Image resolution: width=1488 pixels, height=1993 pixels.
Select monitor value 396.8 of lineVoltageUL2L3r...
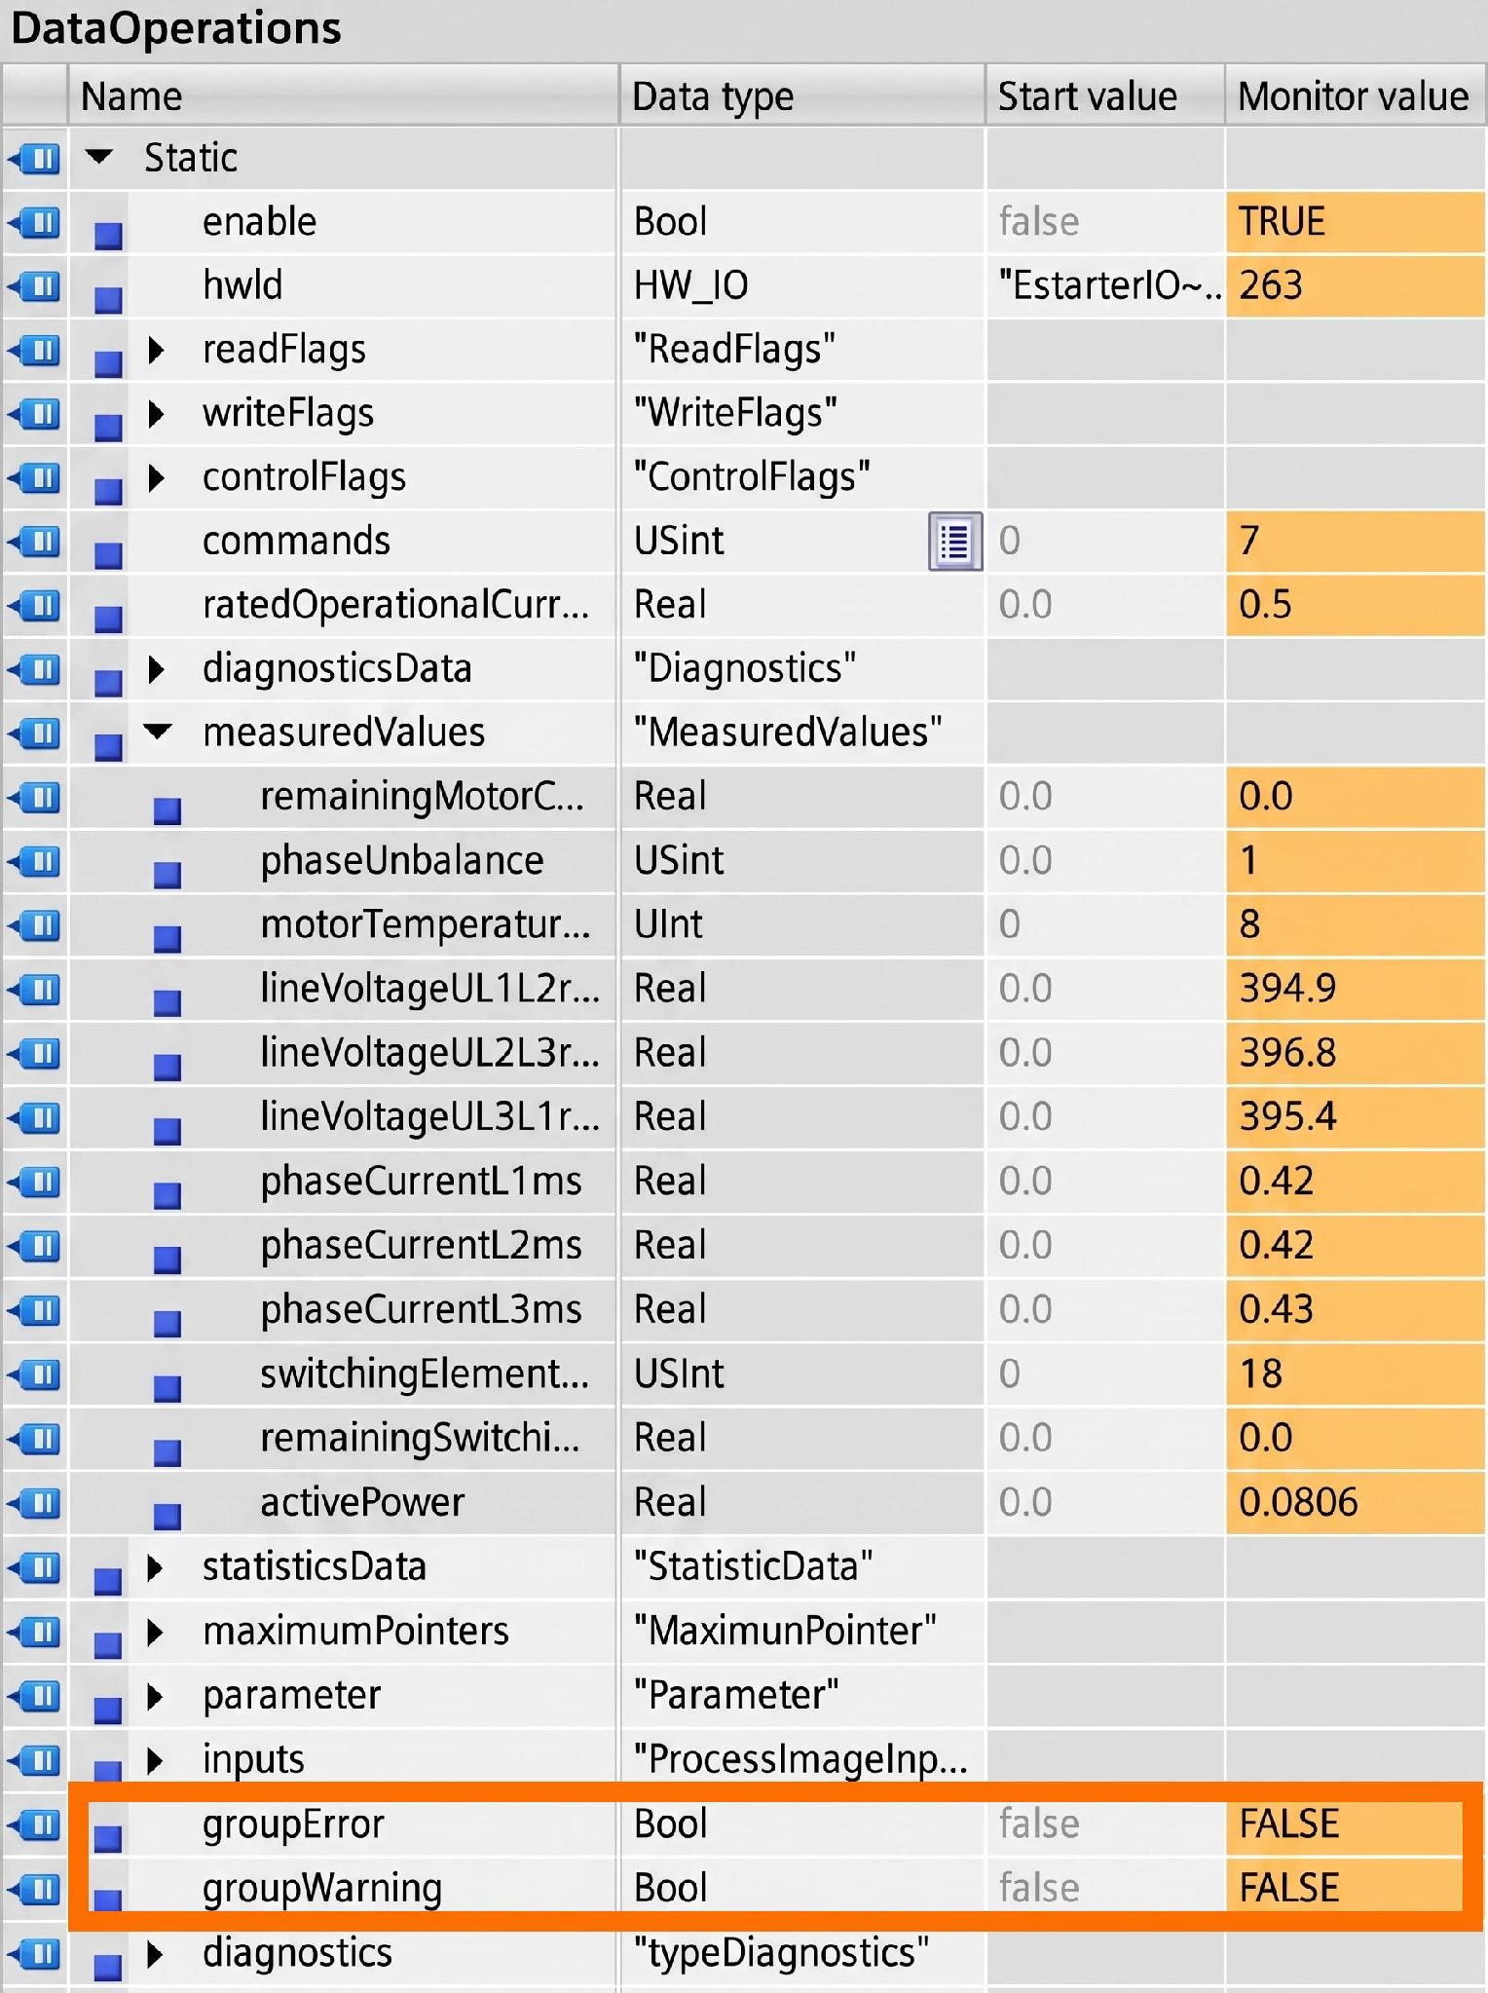coord(1355,1053)
